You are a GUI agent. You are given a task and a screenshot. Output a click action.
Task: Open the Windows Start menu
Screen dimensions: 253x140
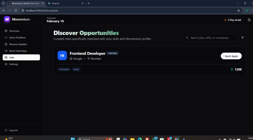coord(73,139)
